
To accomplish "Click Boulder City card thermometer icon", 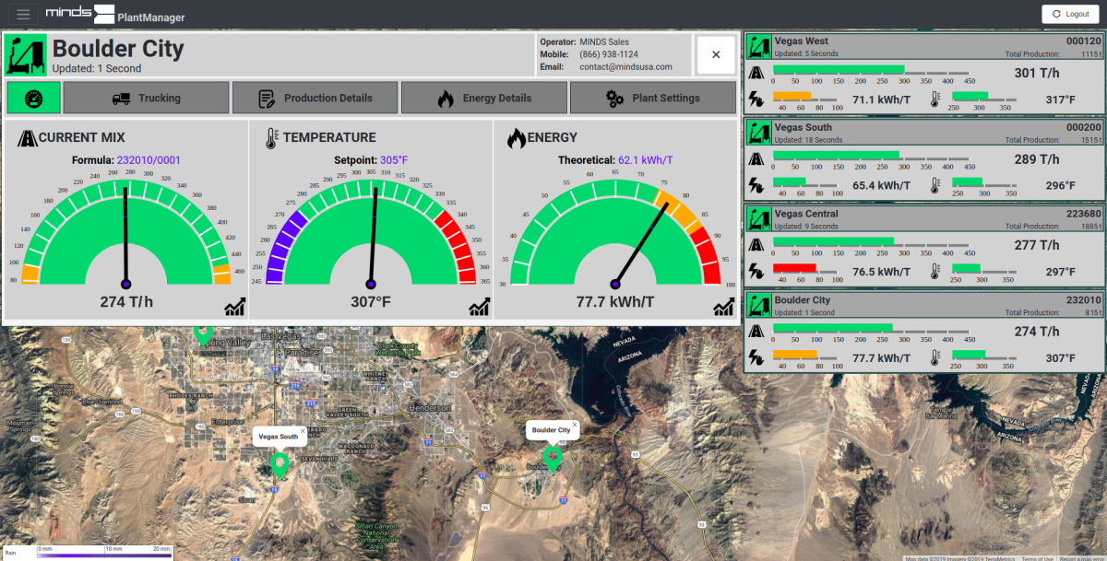I will coord(934,357).
